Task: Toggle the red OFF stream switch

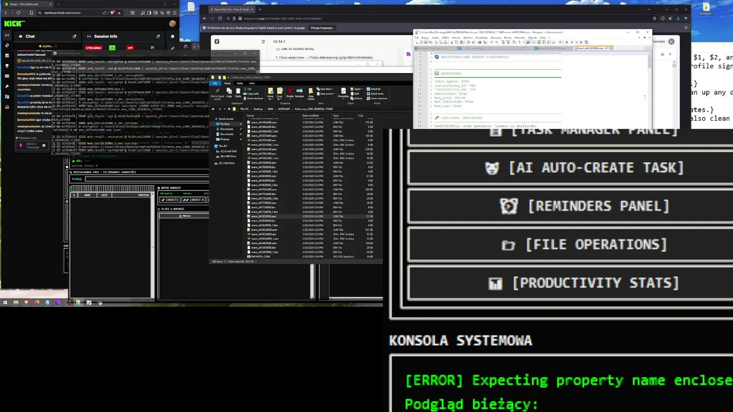Action: pyautogui.click(x=130, y=47)
